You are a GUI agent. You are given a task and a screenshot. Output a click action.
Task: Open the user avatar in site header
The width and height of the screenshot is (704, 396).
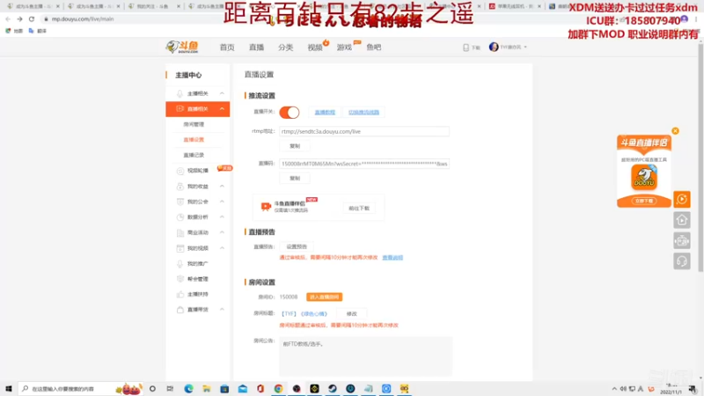(494, 47)
